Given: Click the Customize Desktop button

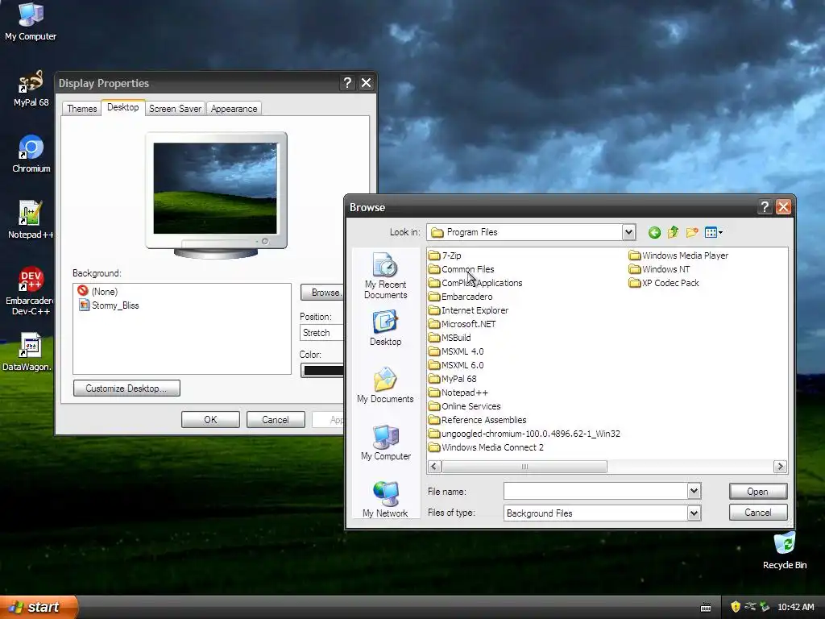Looking at the screenshot, I should [x=126, y=388].
